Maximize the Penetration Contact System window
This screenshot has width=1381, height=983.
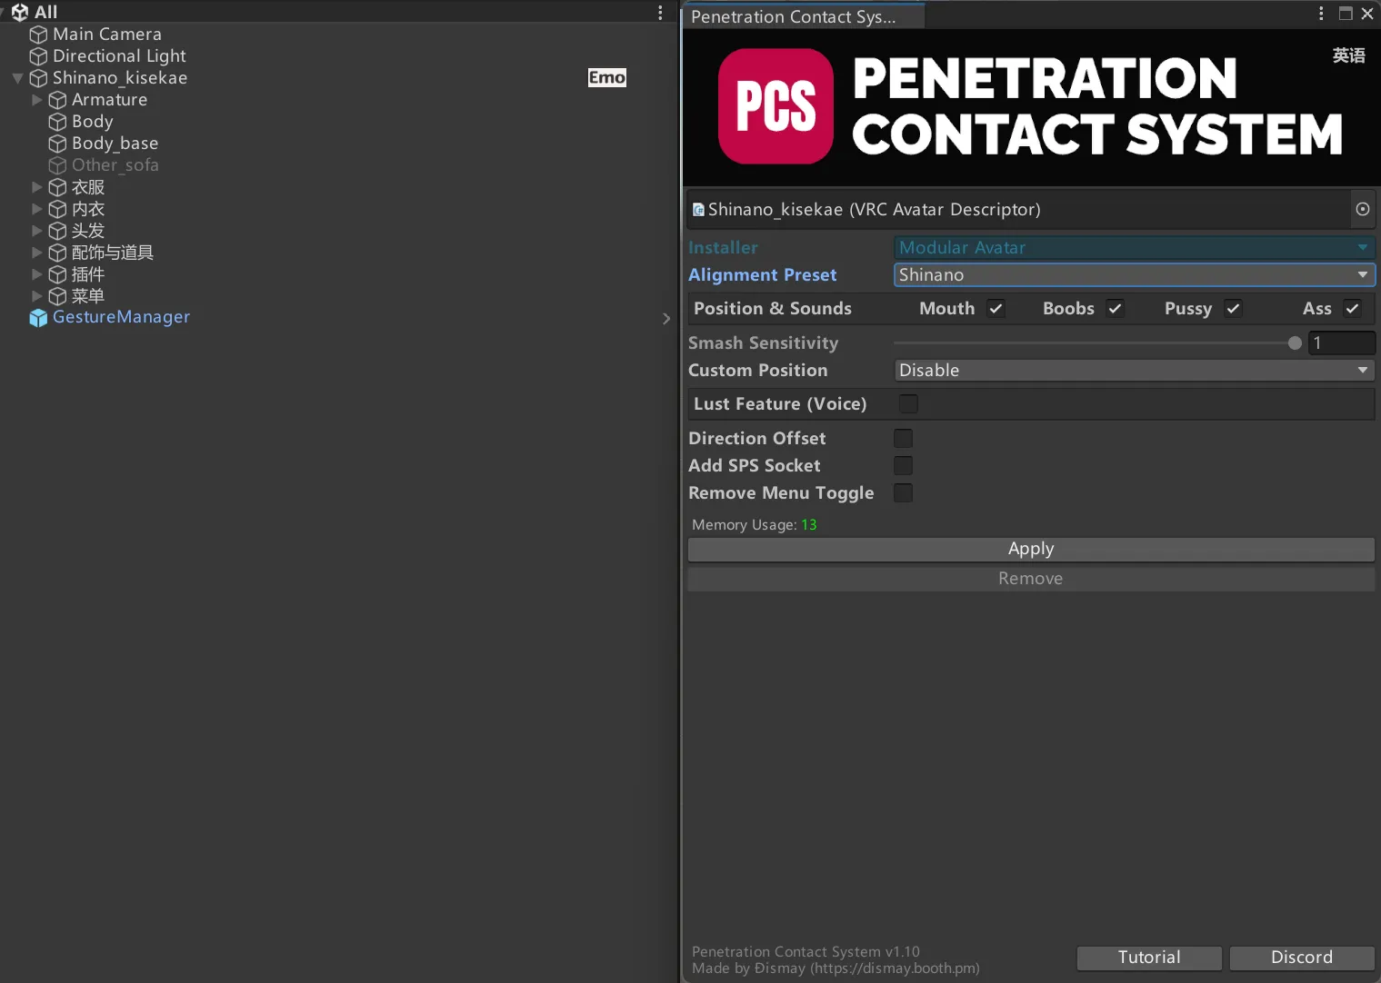pos(1346,14)
